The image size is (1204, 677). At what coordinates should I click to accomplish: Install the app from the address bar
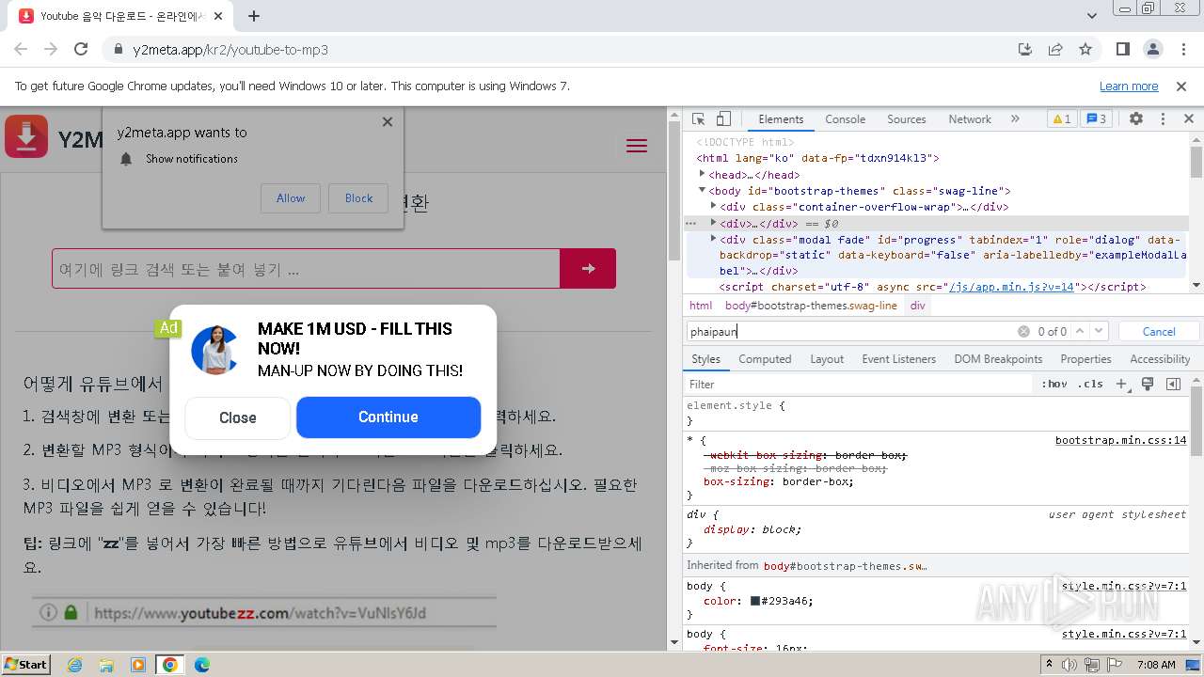1025,49
